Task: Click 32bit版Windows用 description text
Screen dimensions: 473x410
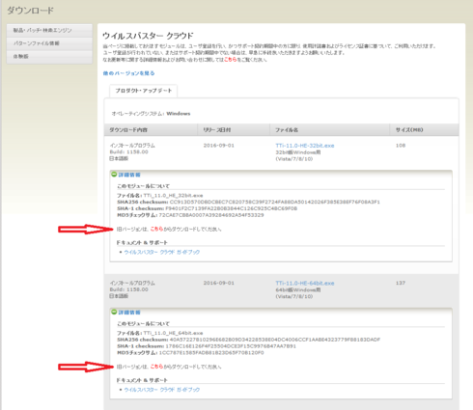Action: point(298,152)
